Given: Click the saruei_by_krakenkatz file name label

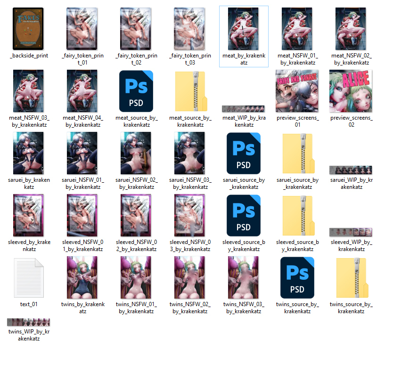Looking at the screenshot, I should coord(29,183).
